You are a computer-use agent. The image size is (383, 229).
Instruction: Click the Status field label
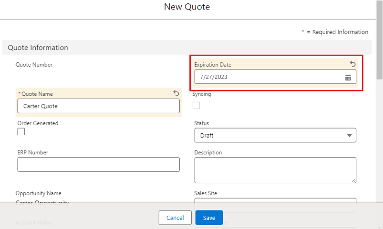(x=201, y=123)
